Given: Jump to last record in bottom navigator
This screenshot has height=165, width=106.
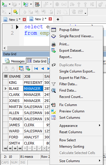Looking at the screenshot, I should point(20,148).
